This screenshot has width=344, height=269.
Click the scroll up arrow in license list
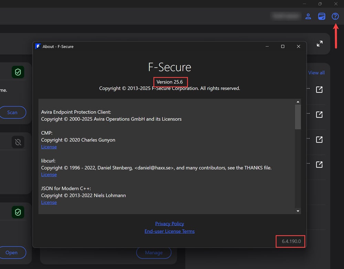(298, 102)
